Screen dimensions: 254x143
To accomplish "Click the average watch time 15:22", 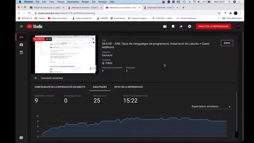I will [x=130, y=100].
